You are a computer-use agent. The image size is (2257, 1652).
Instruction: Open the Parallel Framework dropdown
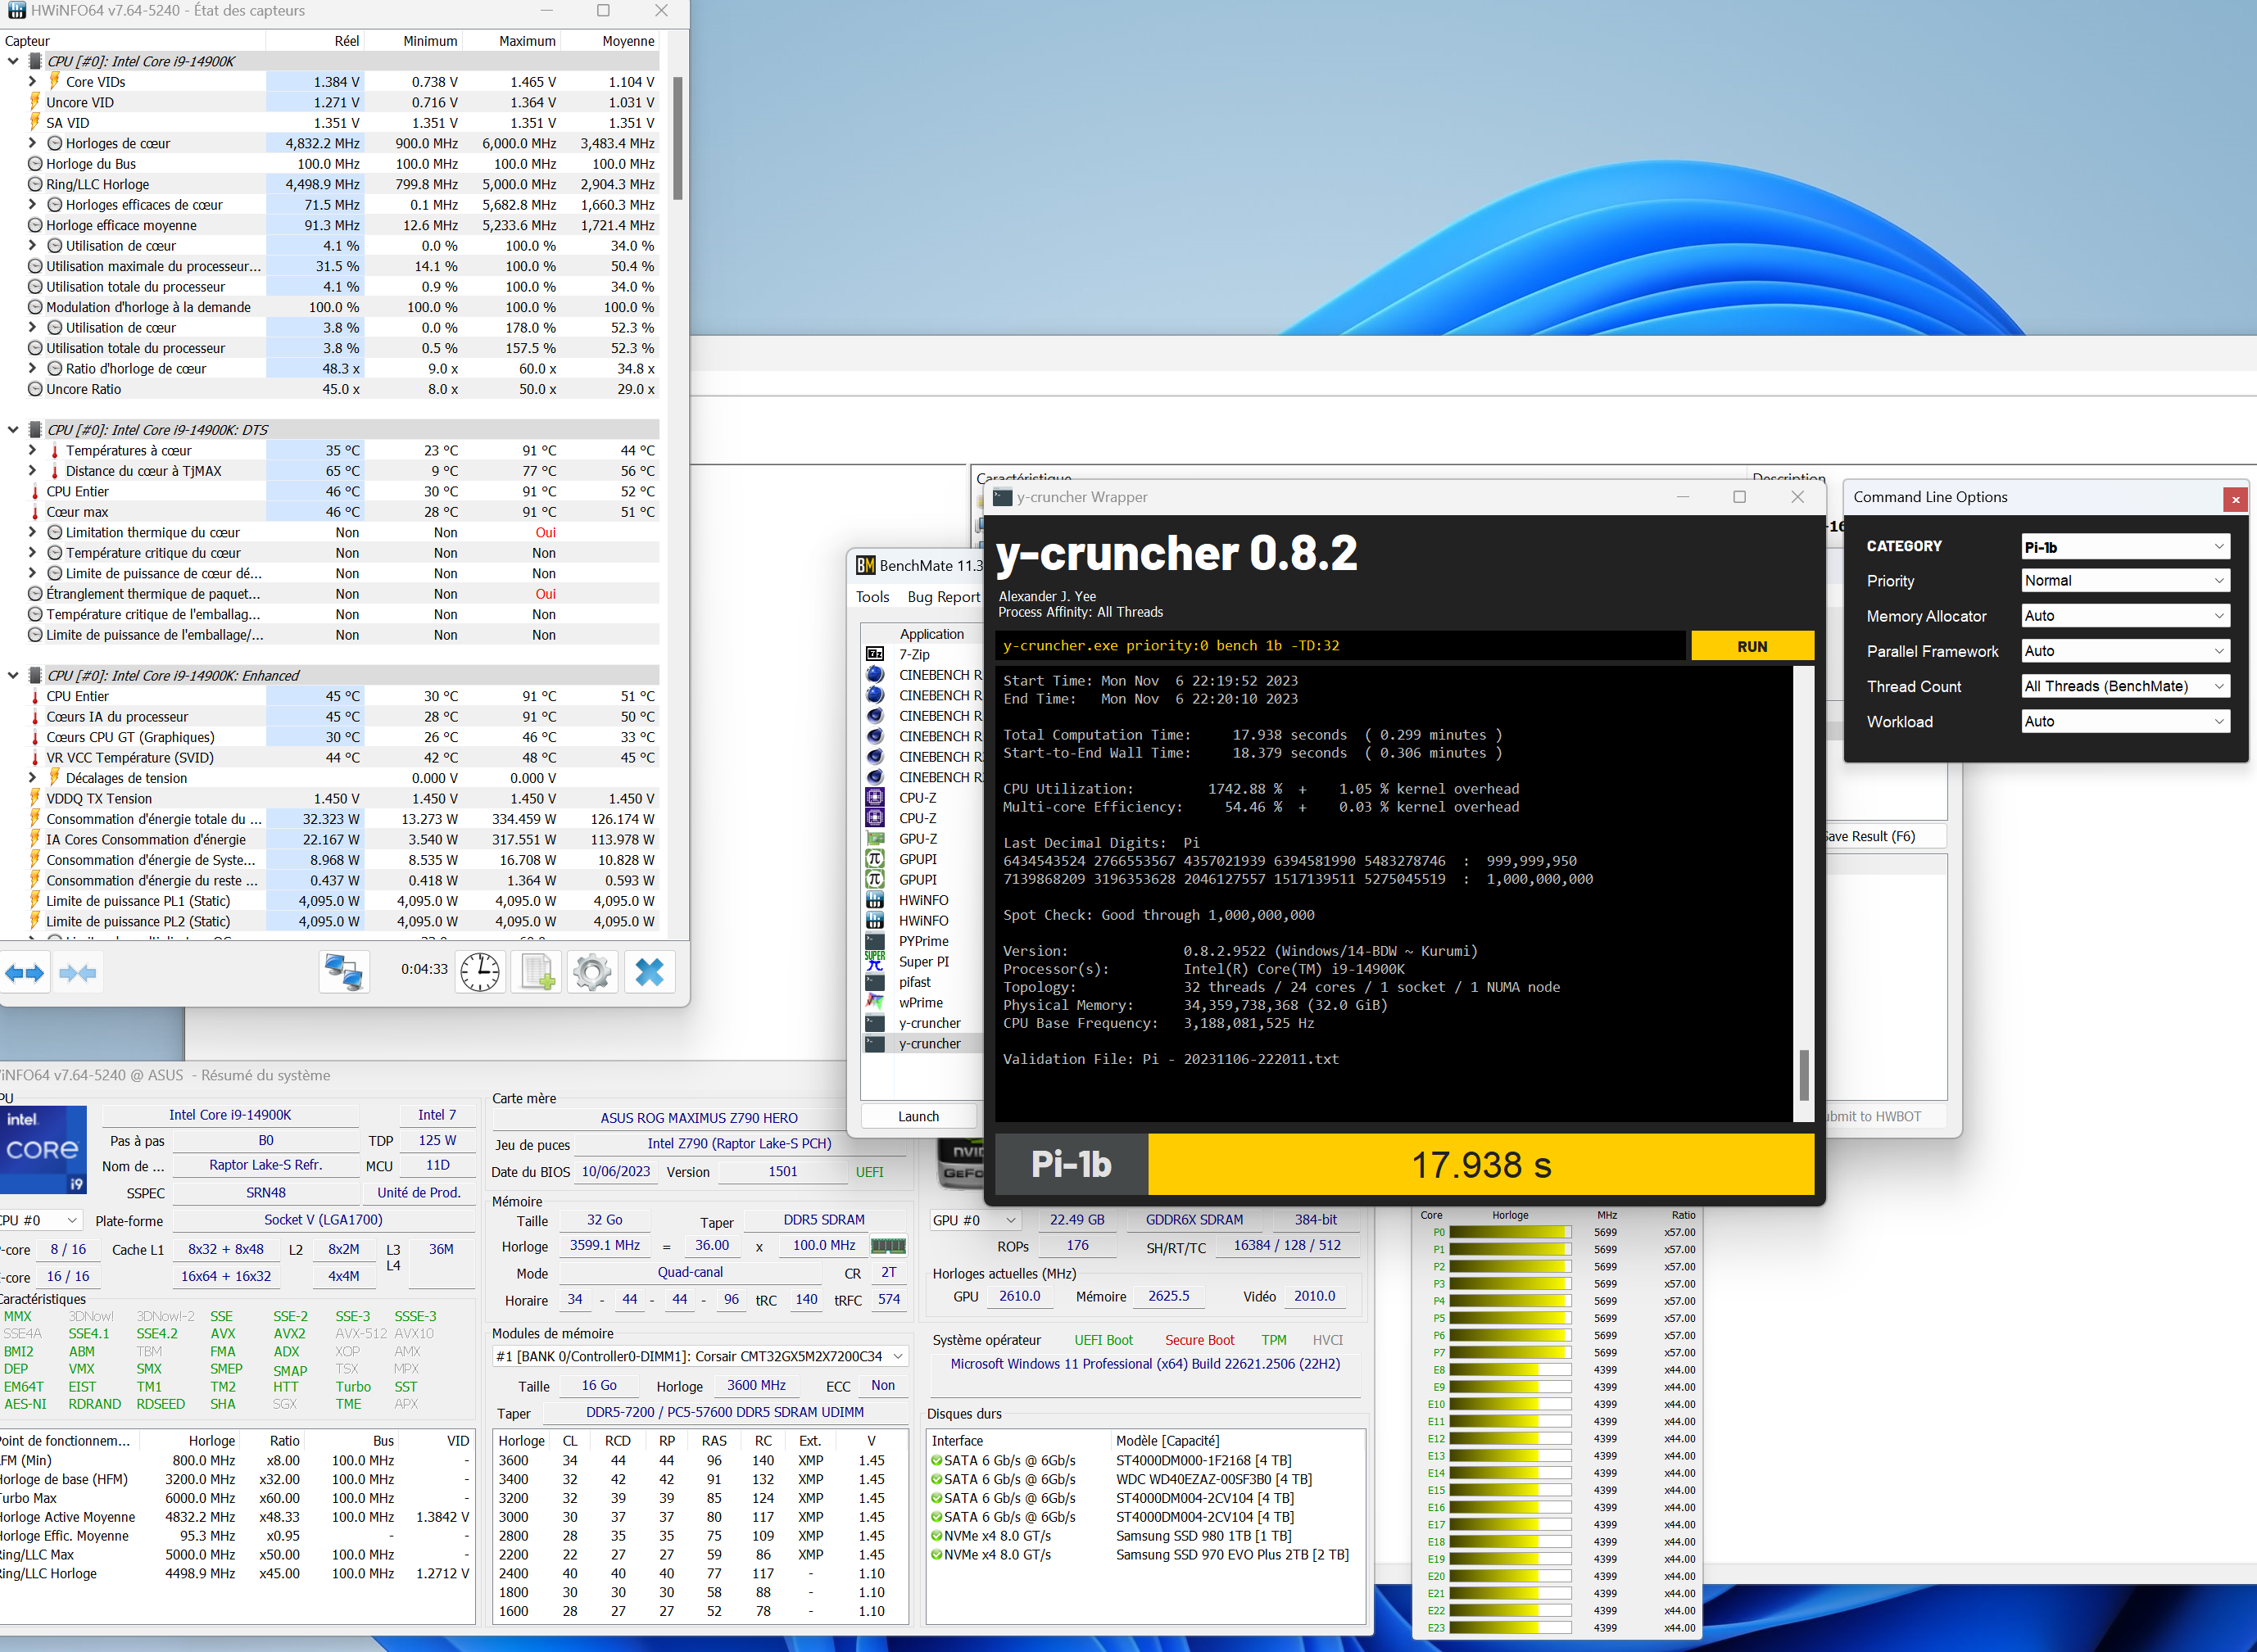click(2125, 651)
